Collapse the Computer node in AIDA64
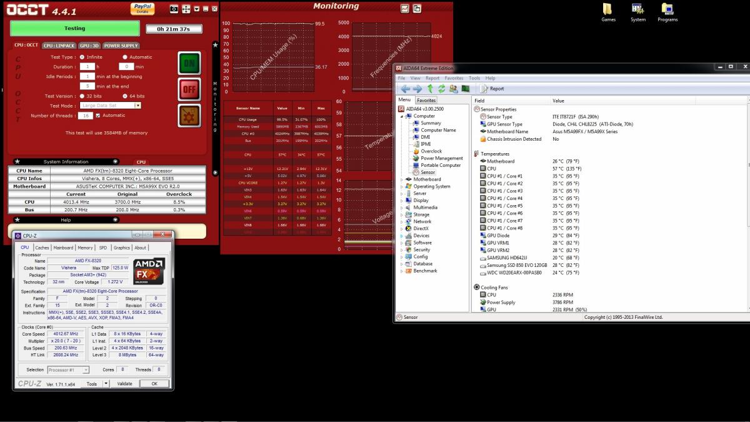 402,116
